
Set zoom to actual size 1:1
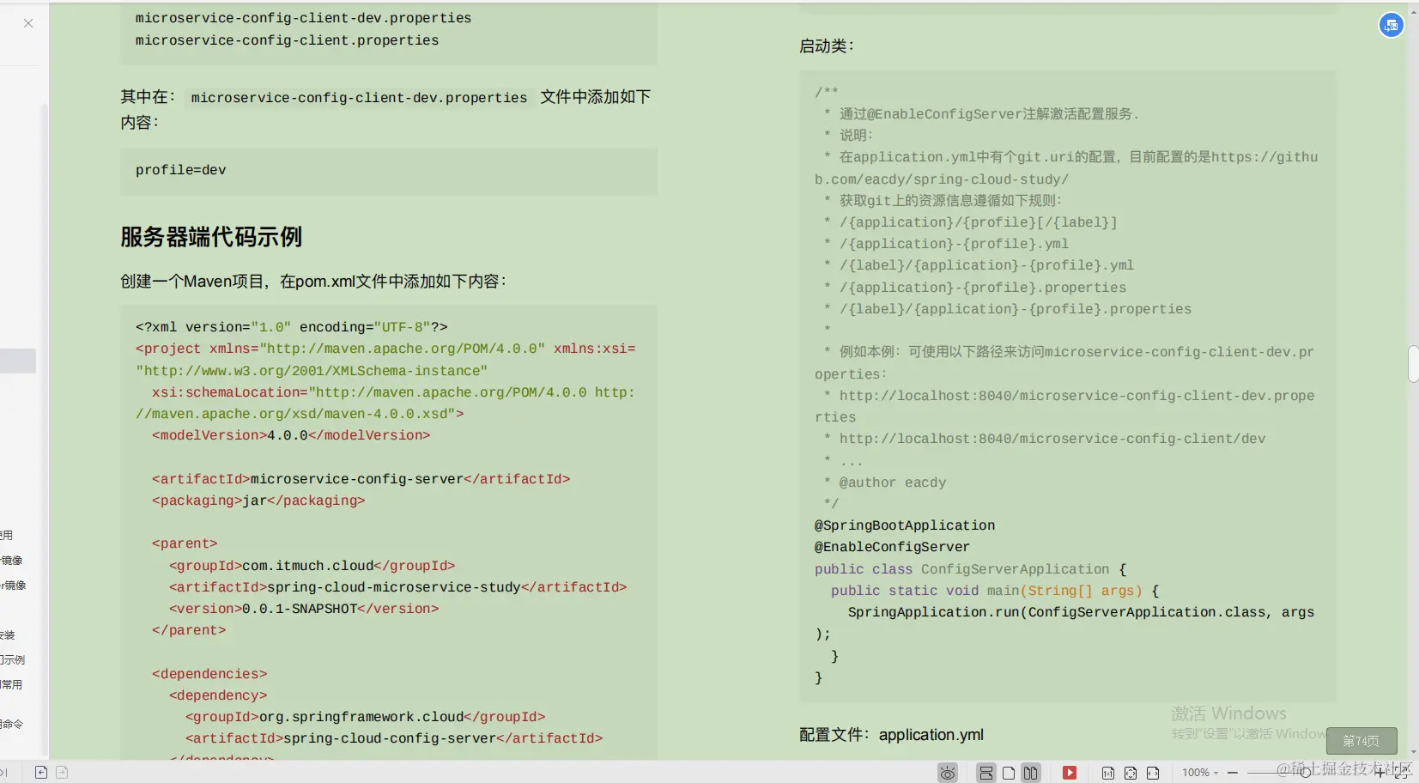(1109, 772)
